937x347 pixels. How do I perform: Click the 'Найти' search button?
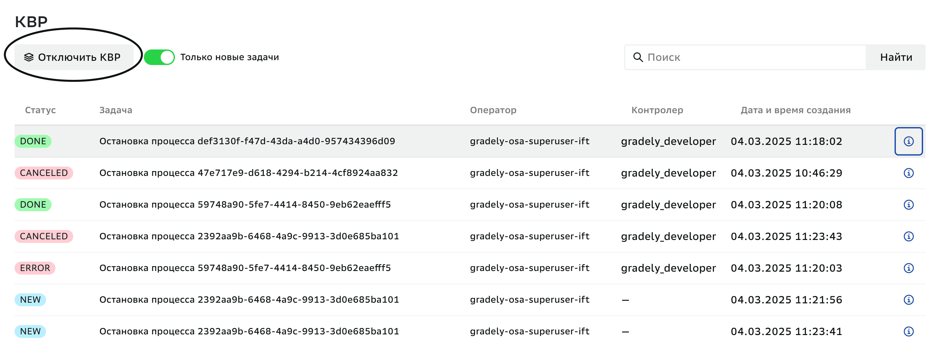tap(896, 57)
